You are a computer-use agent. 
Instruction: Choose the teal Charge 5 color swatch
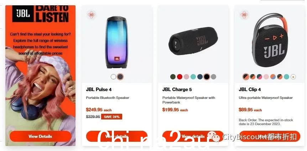pyautogui.click(x=193, y=77)
